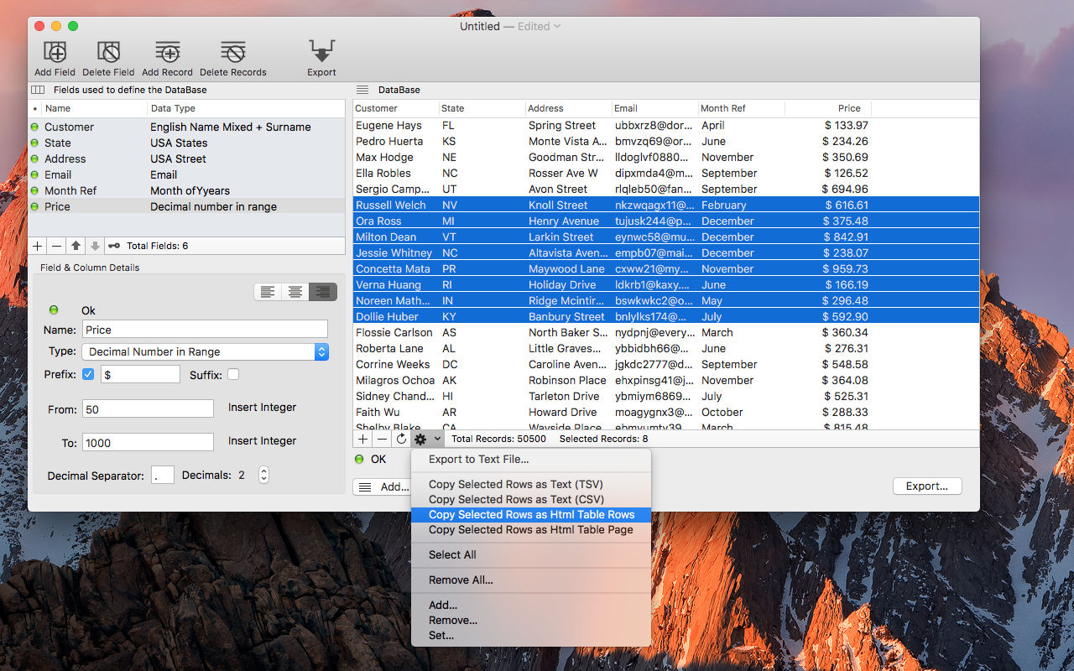This screenshot has width=1074, height=671.
Task: Click the list icon beside the DataBase header
Action: point(362,90)
